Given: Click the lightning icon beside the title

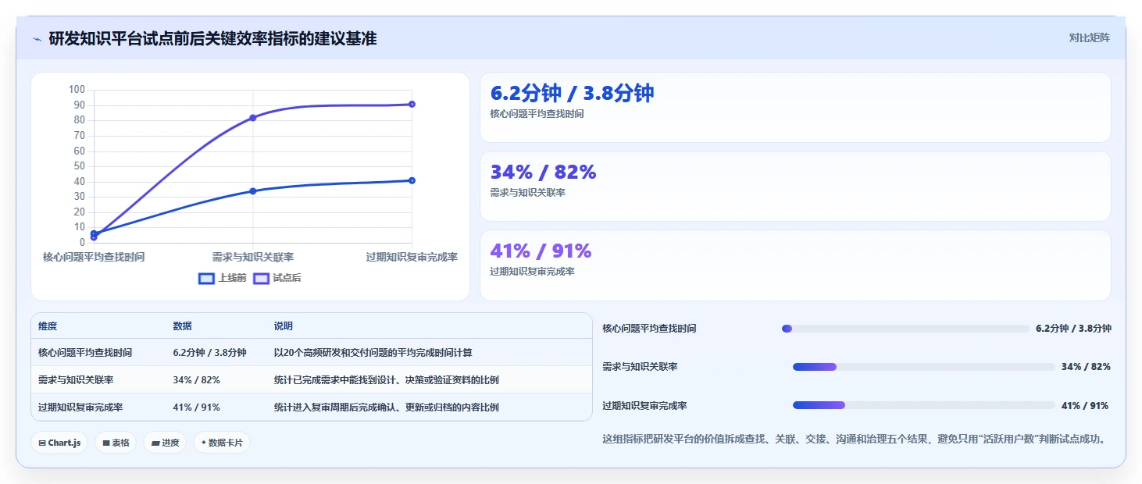Looking at the screenshot, I should [x=37, y=38].
